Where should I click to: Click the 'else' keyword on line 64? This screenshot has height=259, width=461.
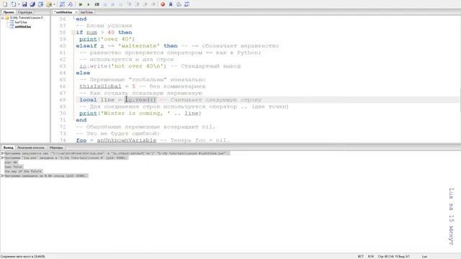[83, 73]
